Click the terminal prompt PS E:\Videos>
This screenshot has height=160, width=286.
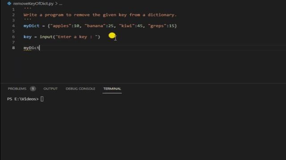(23, 99)
